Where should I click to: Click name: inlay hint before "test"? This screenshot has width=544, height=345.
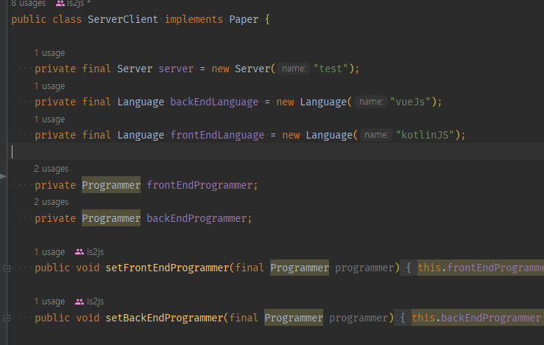pyautogui.click(x=294, y=69)
